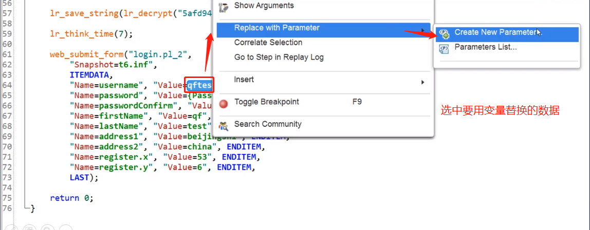The width and height of the screenshot is (590, 230).
Task: Select the Show Arguments menu label
Action: click(264, 5)
